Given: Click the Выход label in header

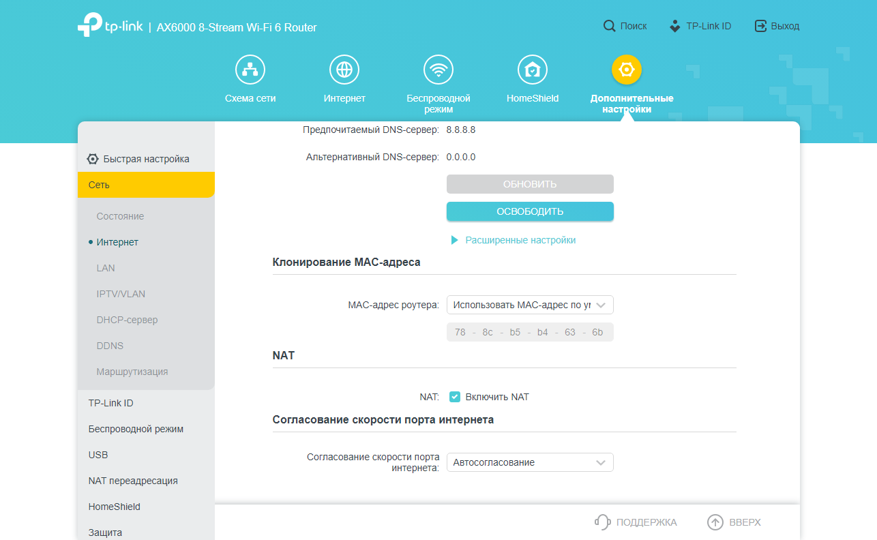Looking at the screenshot, I should click(785, 26).
